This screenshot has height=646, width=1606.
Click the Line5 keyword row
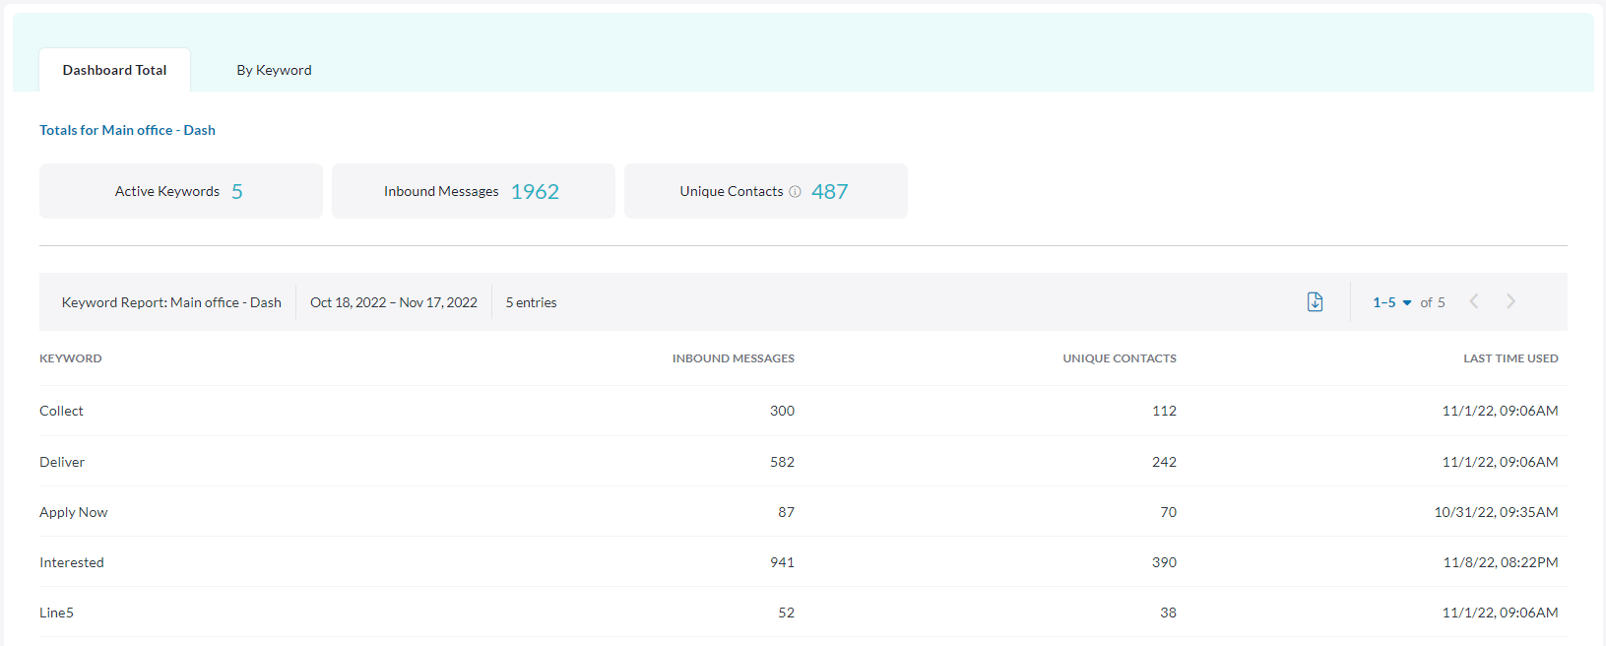point(56,613)
